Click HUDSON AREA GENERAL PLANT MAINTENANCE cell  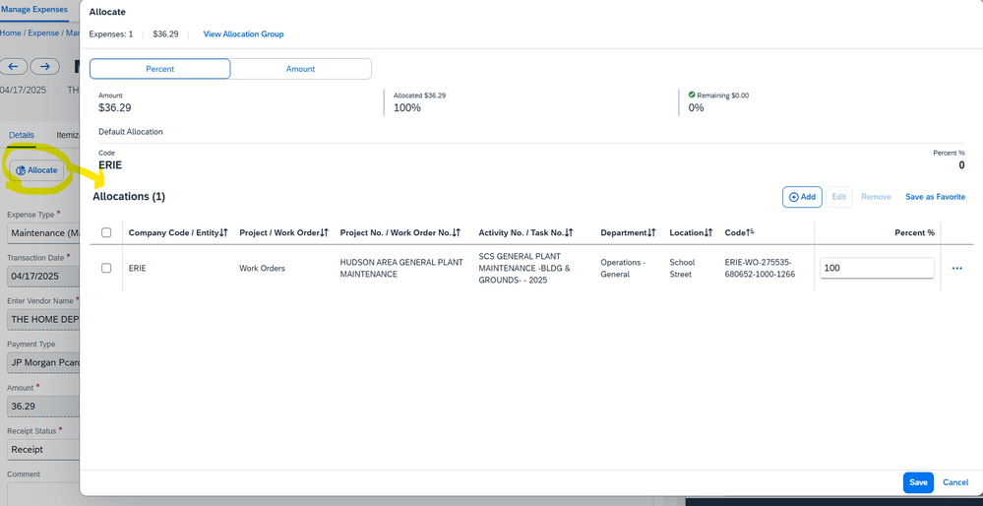pos(401,269)
